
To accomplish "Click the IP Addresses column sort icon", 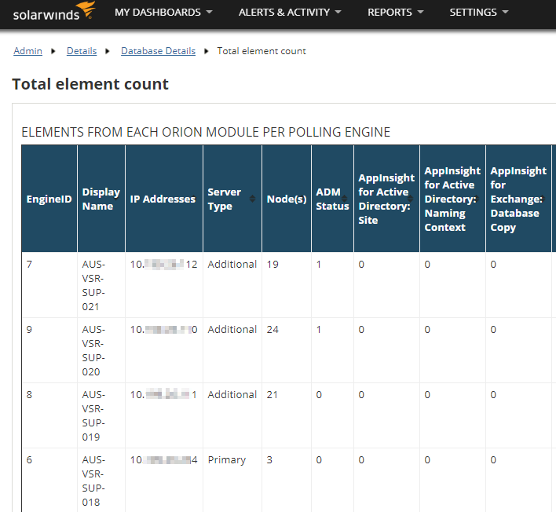I will click(193, 199).
